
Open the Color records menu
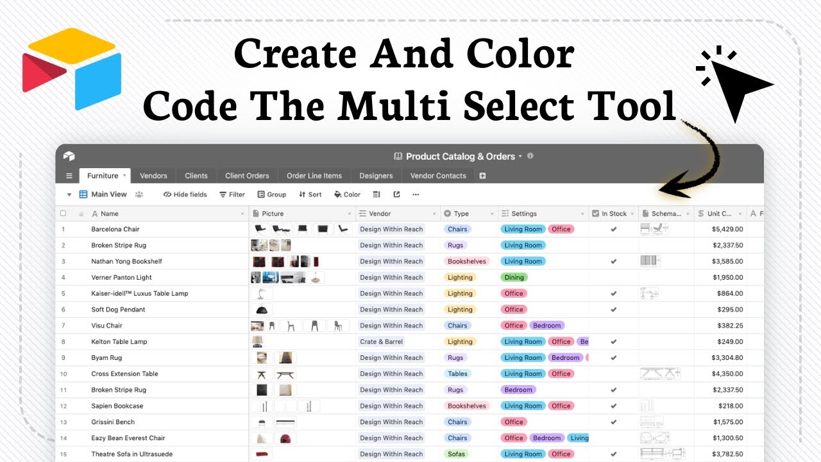(x=348, y=194)
